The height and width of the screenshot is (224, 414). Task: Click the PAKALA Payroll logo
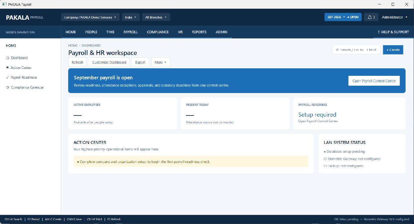coord(25,17)
